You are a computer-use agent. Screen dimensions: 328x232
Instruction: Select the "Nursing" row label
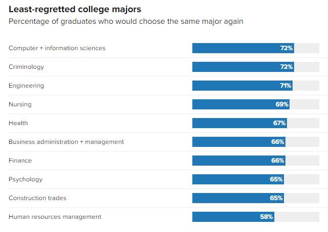click(20, 104)
